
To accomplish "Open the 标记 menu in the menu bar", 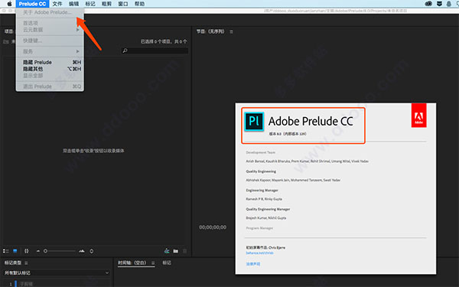I will [x=90, y=4].
